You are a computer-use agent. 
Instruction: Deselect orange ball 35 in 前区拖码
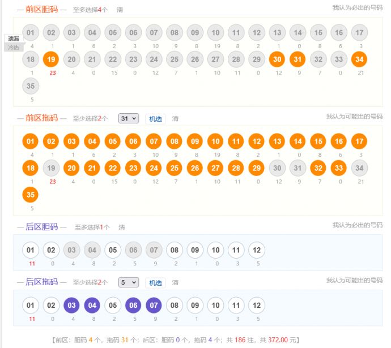[x=31, y=194]
